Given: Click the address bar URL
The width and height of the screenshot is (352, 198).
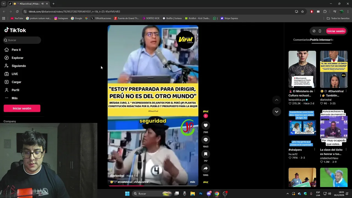Looking at the screenshot, I should [74, 12].
